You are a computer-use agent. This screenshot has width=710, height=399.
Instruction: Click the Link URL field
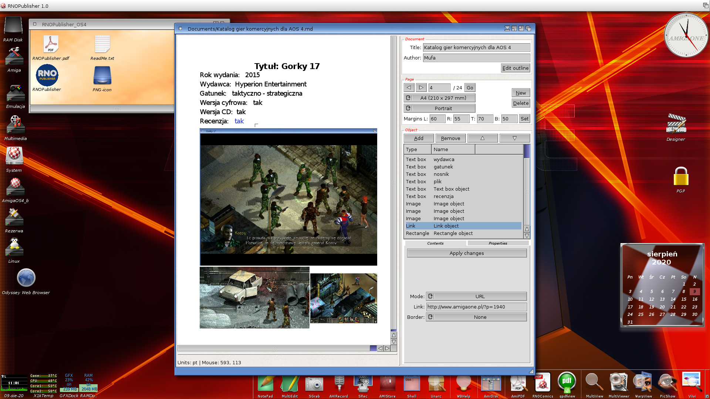[x=476, y=307]
